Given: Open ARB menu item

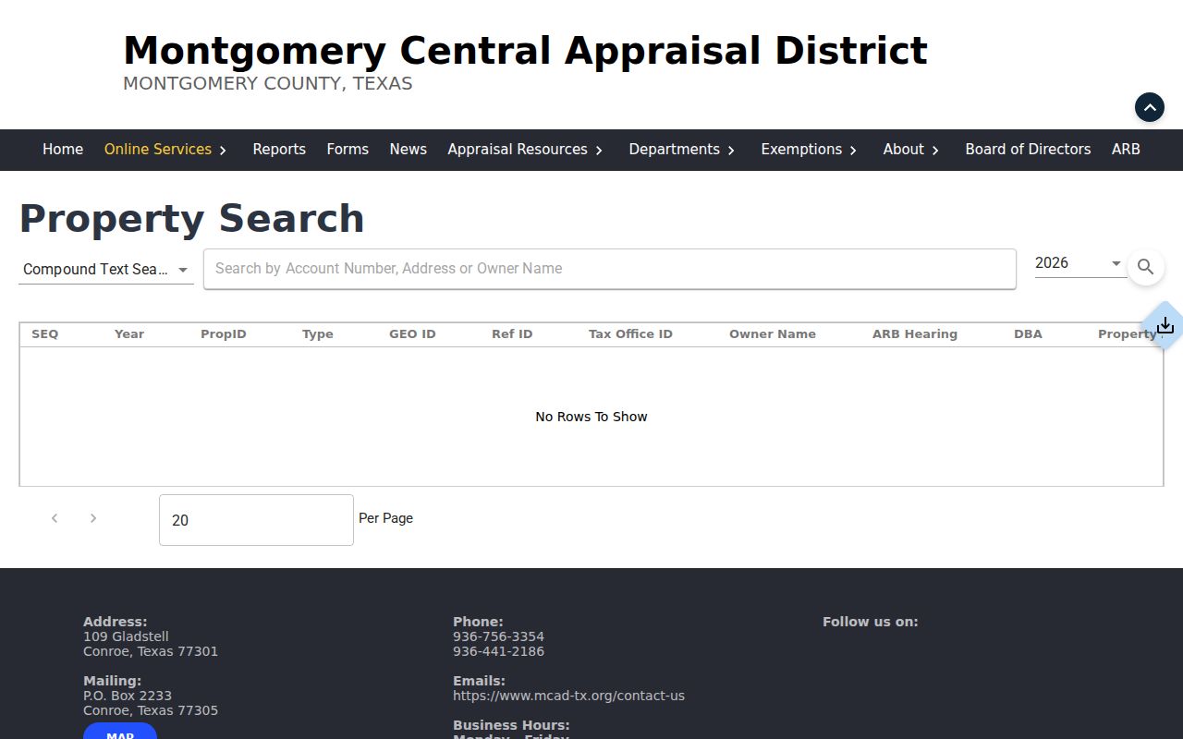Looking at the screenshot, I should tap(1126, 149).
